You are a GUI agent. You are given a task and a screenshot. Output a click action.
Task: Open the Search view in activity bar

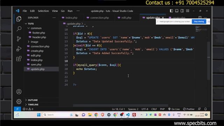click(19, 29)
